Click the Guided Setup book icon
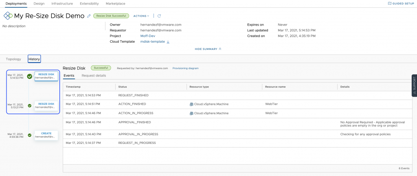417x176 pixels. coord(390,4)
